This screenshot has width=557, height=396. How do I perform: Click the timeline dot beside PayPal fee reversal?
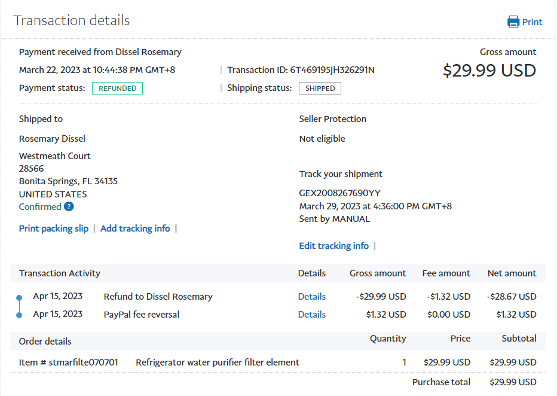click(19, 315)
